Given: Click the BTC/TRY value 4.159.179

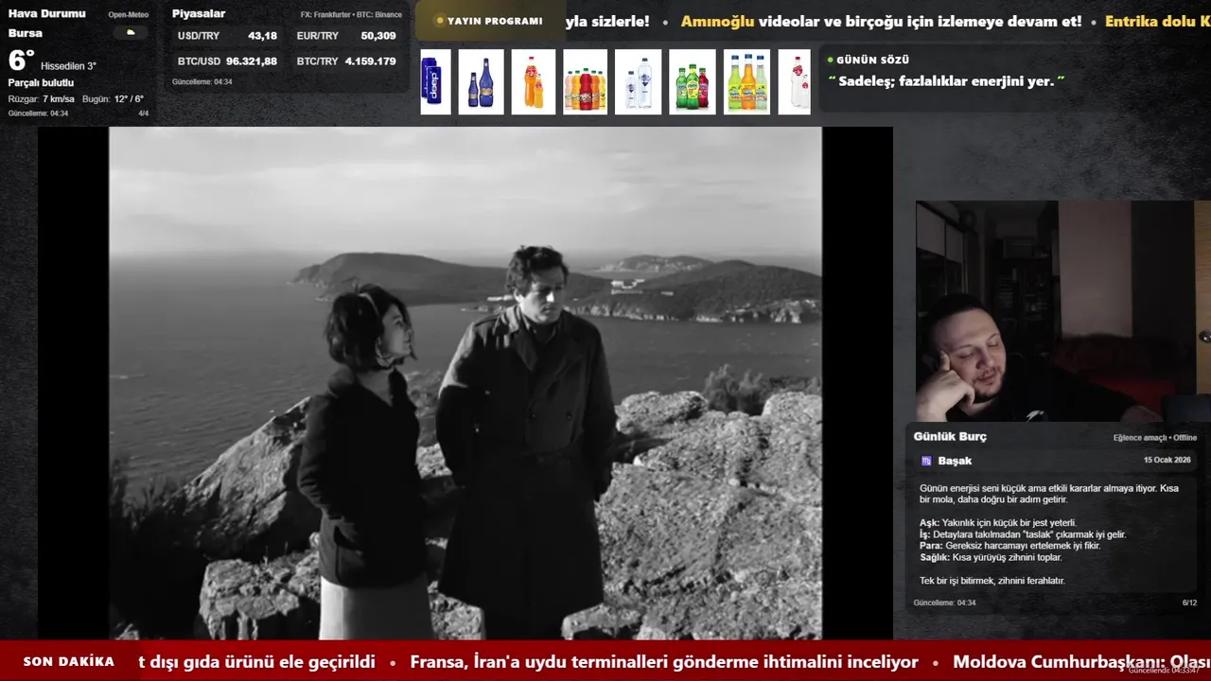Looking at the screenshot, I should click(x=371, y=61).
